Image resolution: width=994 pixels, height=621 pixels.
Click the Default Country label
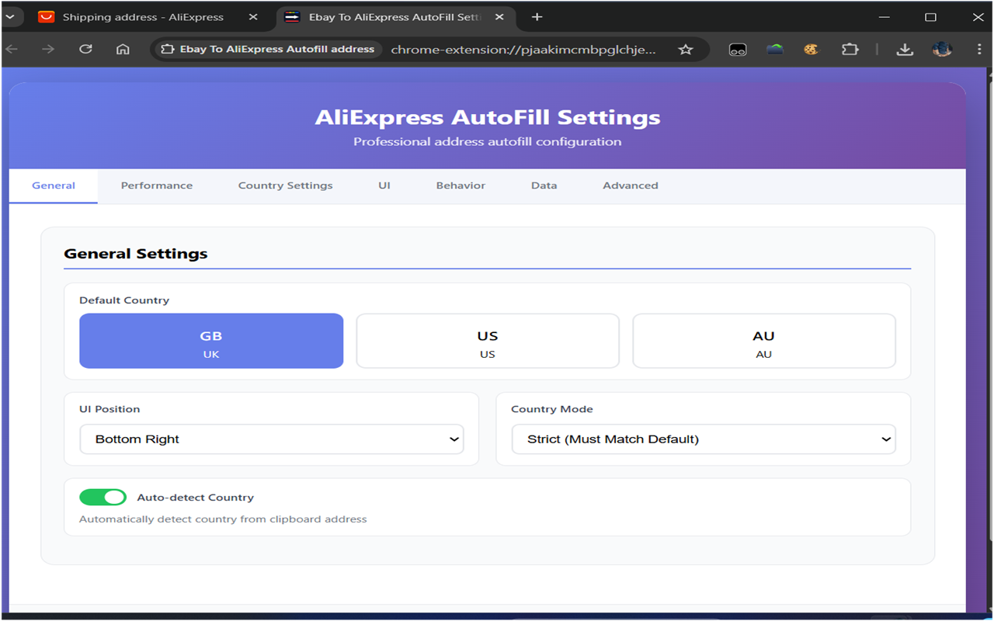[x=124, y=300]
